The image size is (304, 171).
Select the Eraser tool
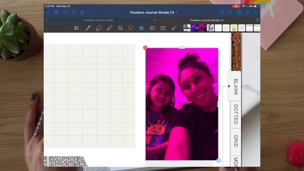(99, 28)
